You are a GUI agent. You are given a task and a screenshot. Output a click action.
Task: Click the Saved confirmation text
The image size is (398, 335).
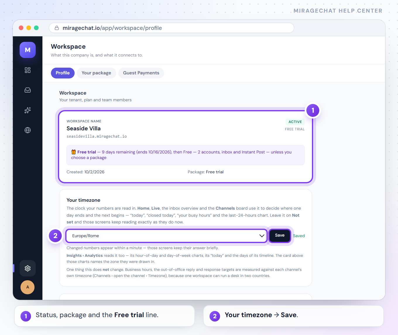(299, 236)
